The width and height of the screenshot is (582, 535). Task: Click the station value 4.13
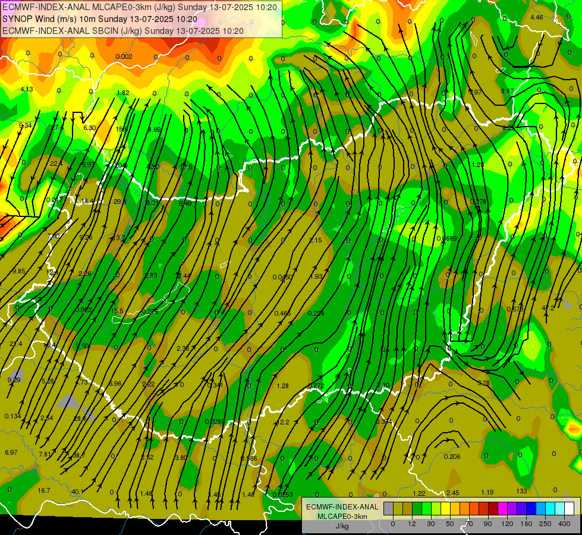27,89
